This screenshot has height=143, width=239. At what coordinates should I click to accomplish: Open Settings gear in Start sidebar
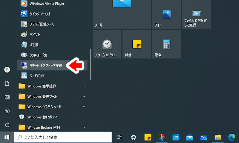tap(7, 111)
